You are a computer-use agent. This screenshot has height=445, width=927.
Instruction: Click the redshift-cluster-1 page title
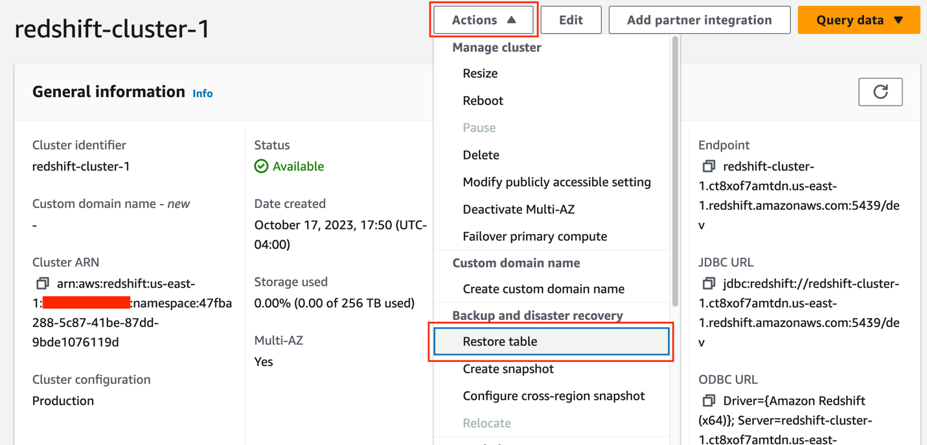113,29
